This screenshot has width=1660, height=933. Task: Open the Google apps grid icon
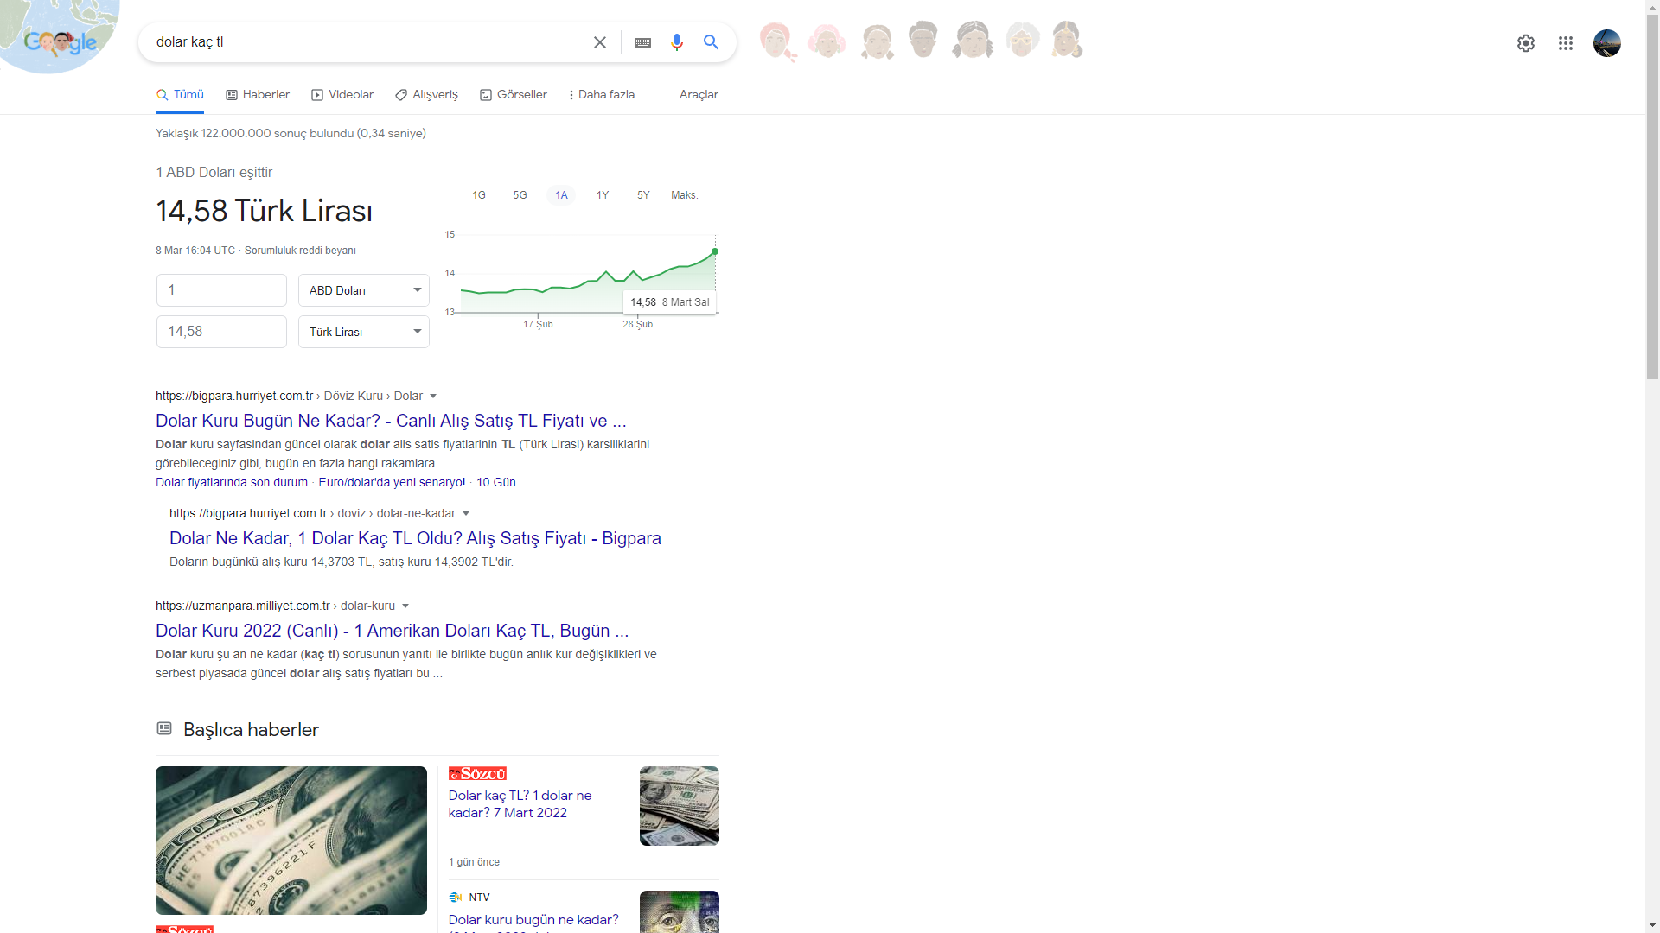[x=1566, y=42]
